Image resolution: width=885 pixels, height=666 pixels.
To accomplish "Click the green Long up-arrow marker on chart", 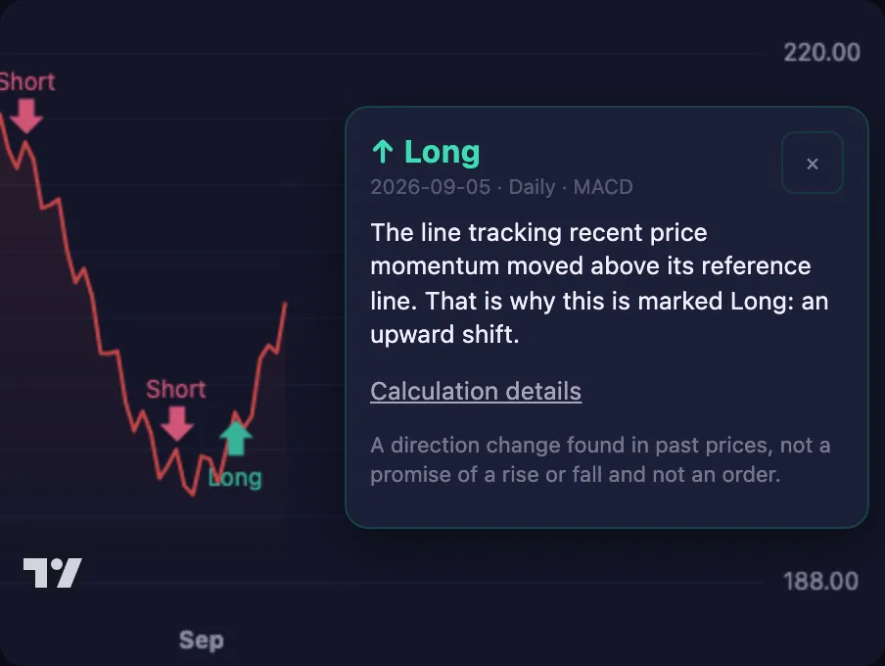I will click(236, 439).
